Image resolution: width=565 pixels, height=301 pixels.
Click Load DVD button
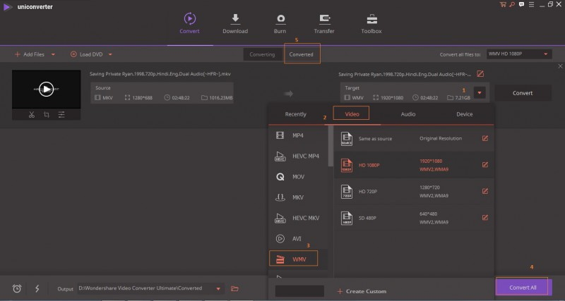(x=87, y=54)
